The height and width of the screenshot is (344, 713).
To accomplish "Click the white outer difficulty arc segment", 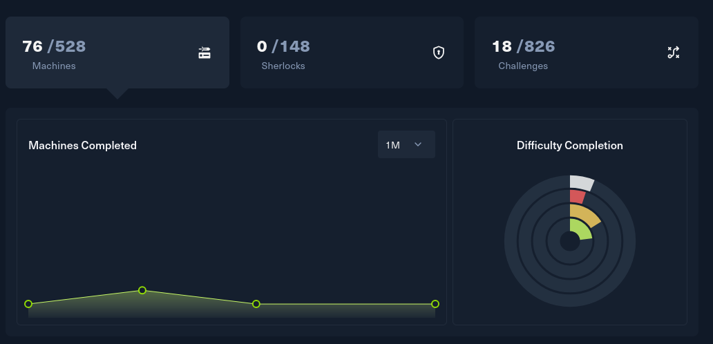I will click(581, 182).
